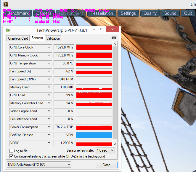196x172 pixels.
Task: Switch to the Validation tab
Action: pos(53,38)
